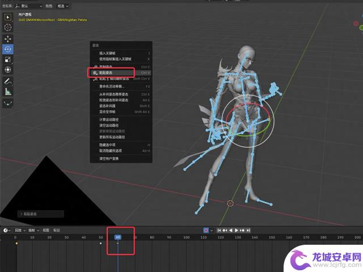Screen dimensions: 363x272
Task: Choose 复制姿态 (Ctrl C) menu entry
Action: pos(121,67)
